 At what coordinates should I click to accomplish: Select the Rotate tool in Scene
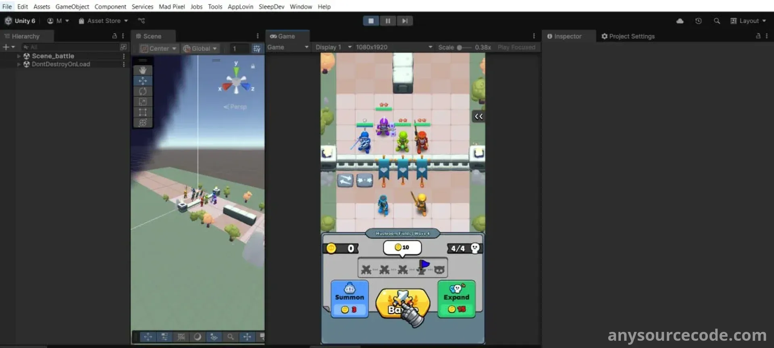143,91
